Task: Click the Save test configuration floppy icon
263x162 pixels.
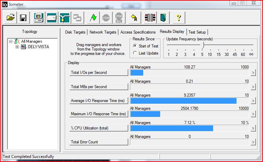Action: coord(23,18)
